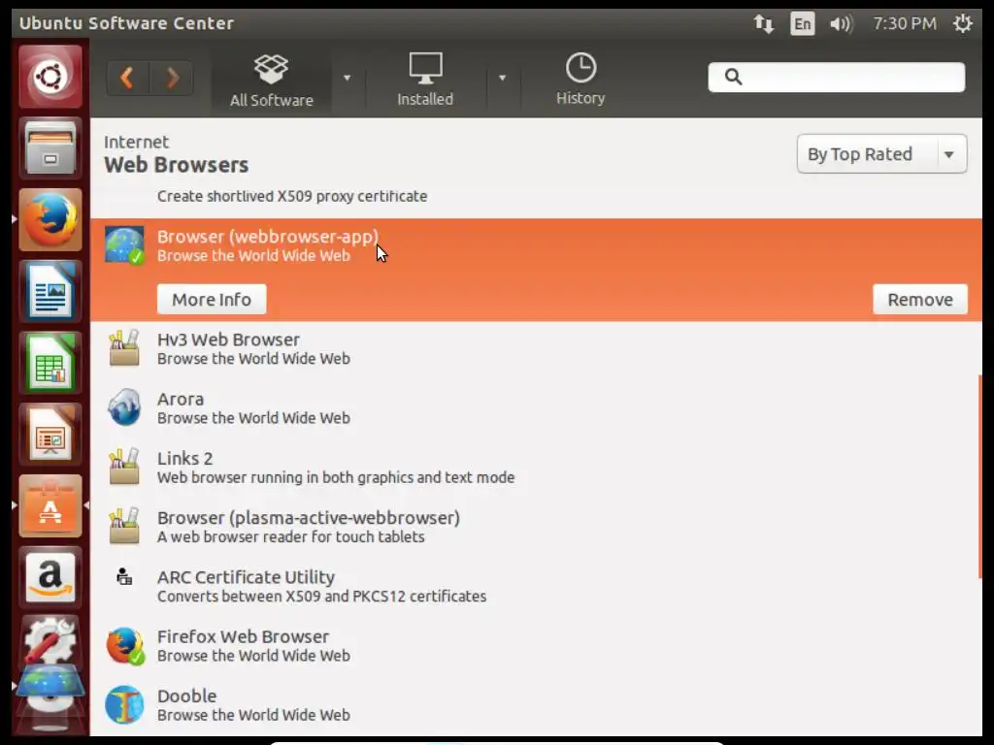Open the sound volume indicator
Viewport: 994px width, 745px height.
pos(842,24)
